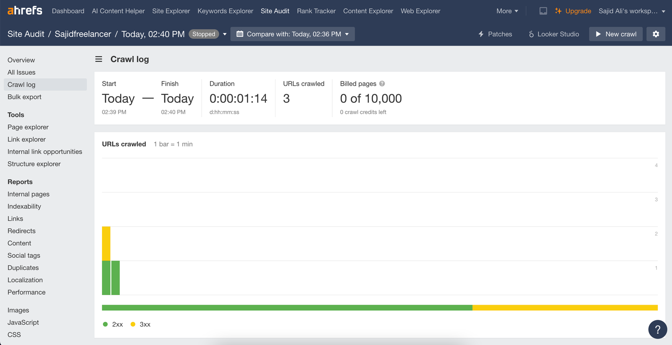672x345 pixels.
Task: Open CSS report
Action: click(14, 335)
